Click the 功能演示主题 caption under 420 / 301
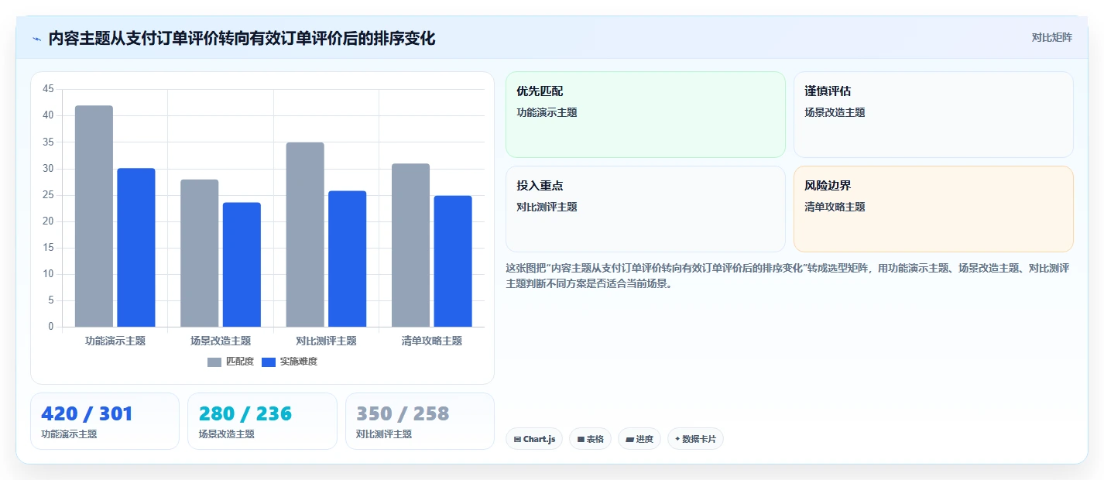Image resolution: width=1104 pixels, height=480 pixels. [x=70, y=434]
